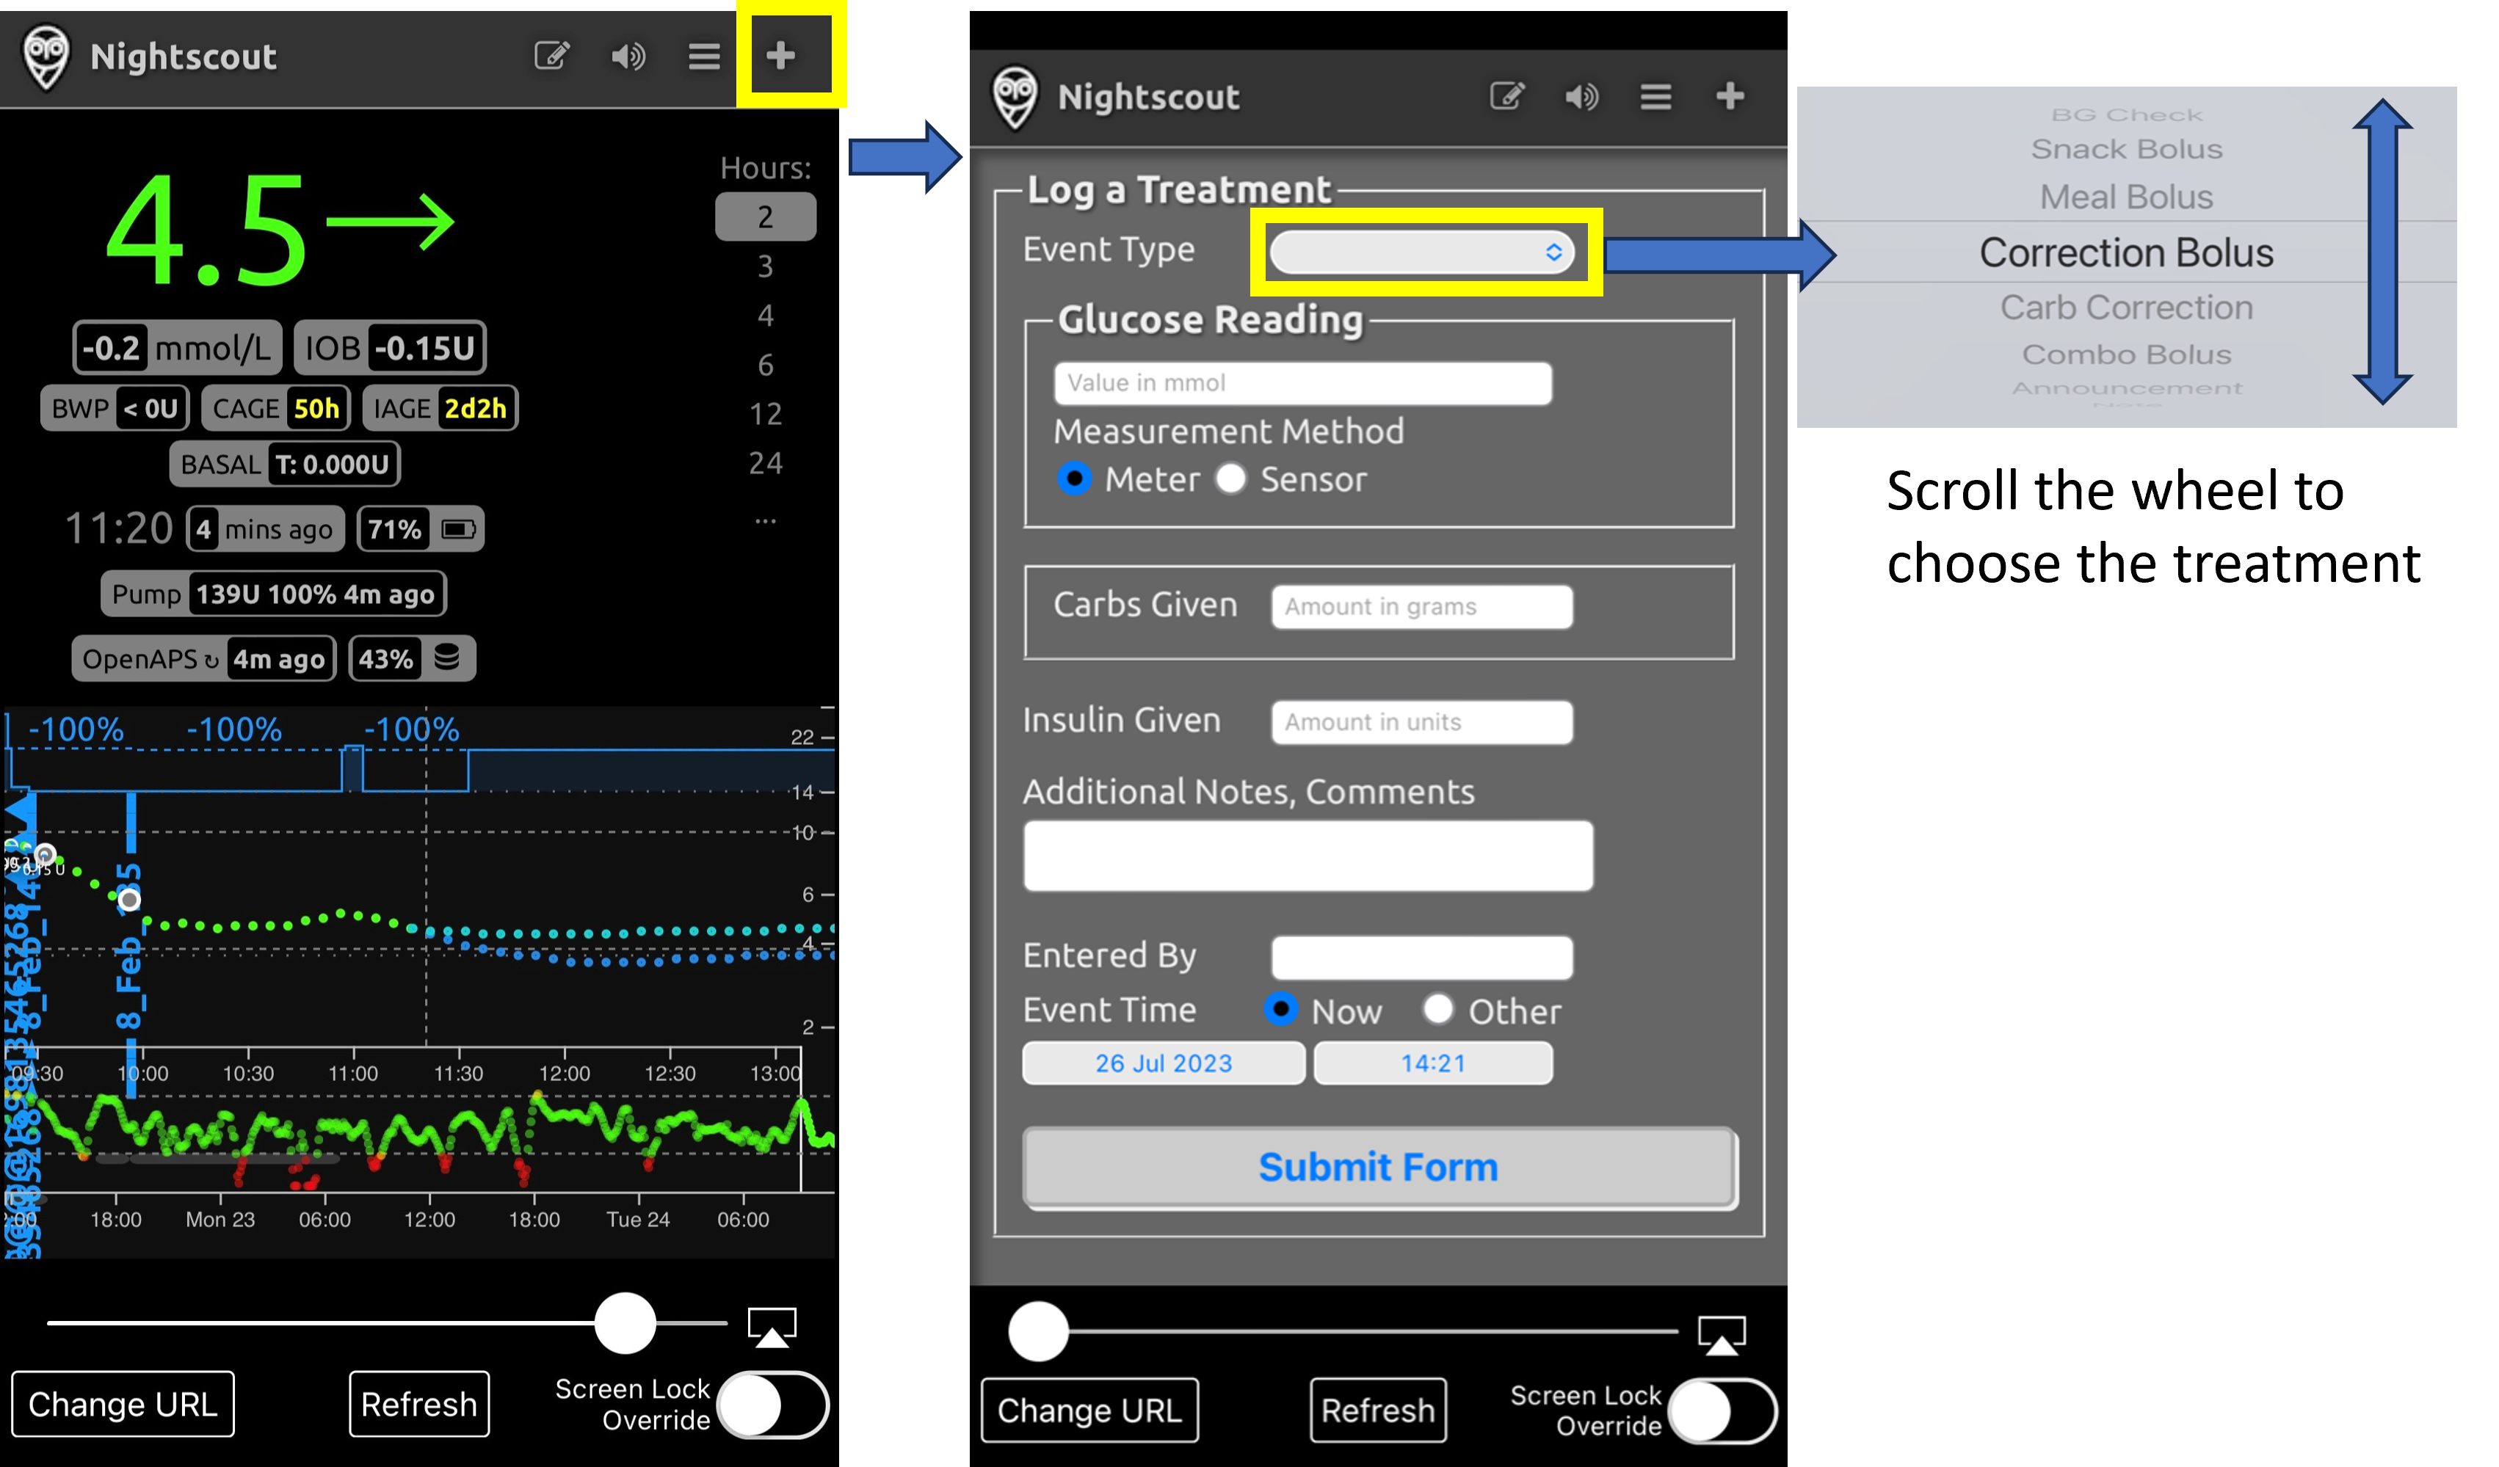Screen dimensions: 2499x1467
Task: Open the 14:21 time picker
Action: (1433, 1063)
